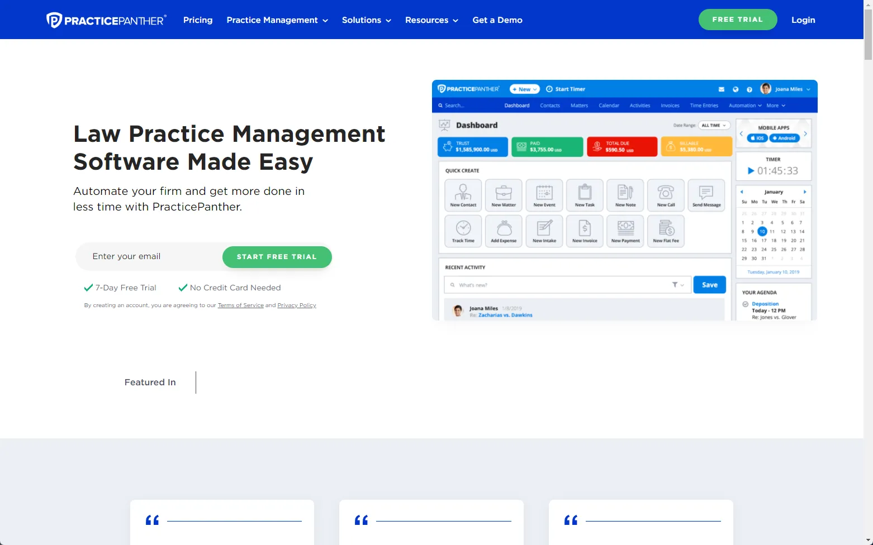Open the Practice Management dropdown menu
Image resolution: width=873 pixels, height=545 pixels.
(x=277, y=20)
